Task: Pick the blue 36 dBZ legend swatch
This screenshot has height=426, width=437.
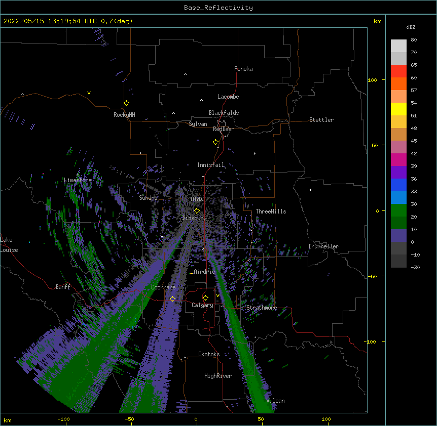Action: point(398,185)
